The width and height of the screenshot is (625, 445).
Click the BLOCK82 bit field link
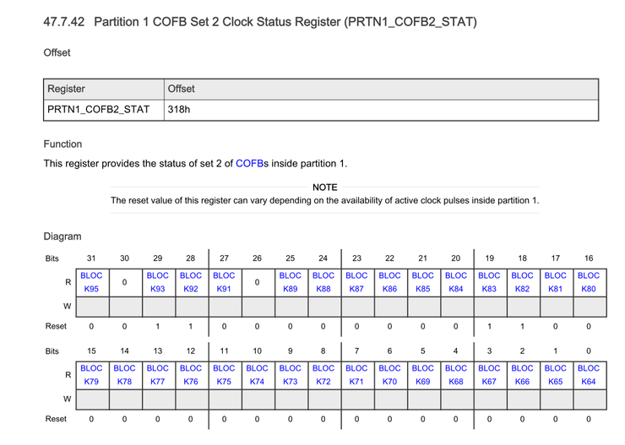click(522, 282)
